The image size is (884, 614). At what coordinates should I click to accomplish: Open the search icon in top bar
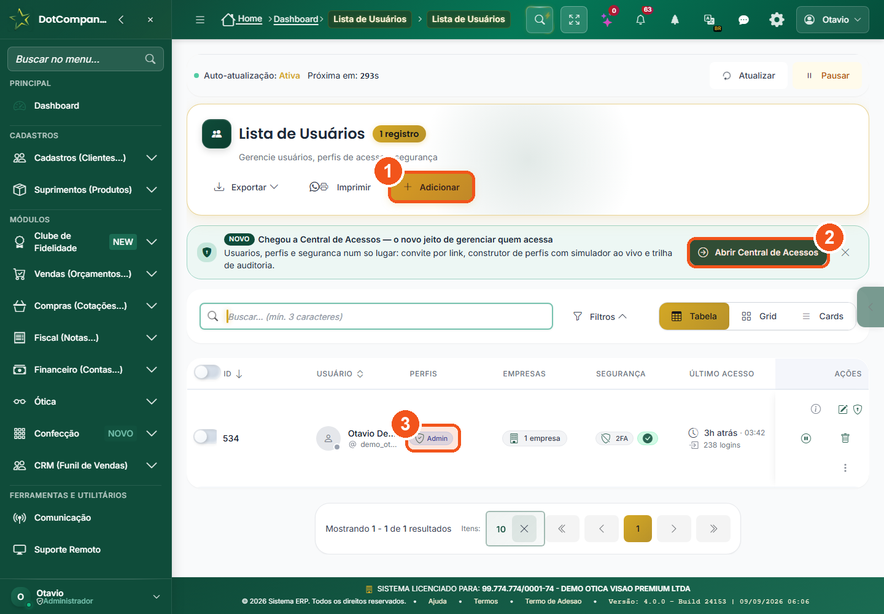click(540, 20)
